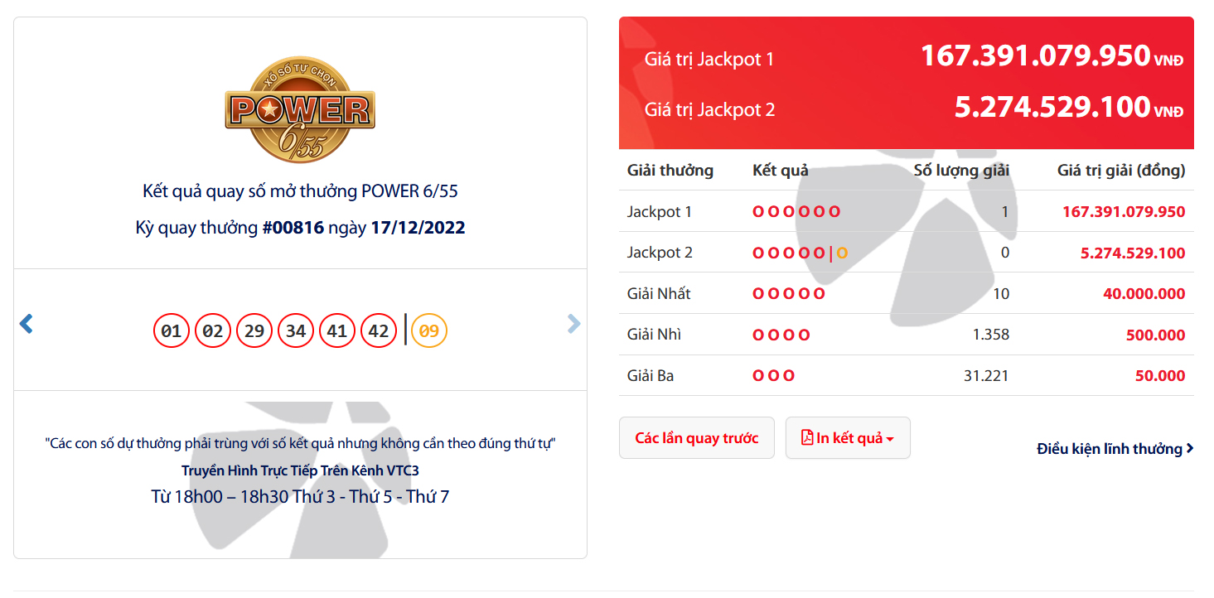
Task: Click the Giải Nhất row value 40.000.000
Action: 1144,293
